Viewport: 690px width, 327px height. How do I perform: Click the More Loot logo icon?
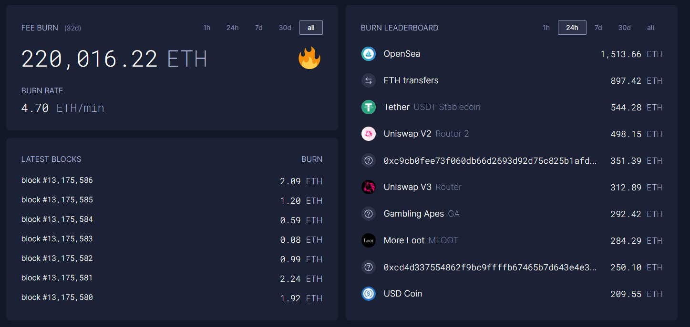tap(369, 241)
